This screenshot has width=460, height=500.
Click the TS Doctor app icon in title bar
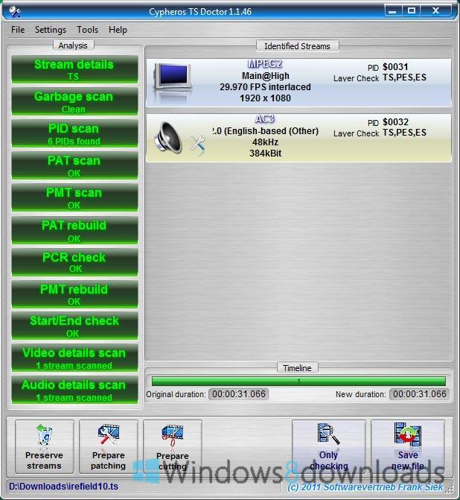[x=14, y=12]
